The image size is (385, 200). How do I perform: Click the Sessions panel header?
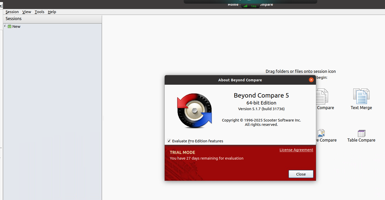coord(53,19)
